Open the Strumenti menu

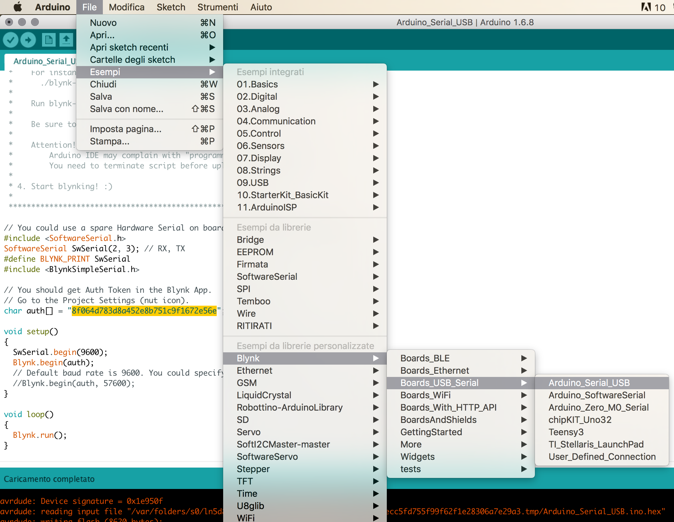point(218,7)
